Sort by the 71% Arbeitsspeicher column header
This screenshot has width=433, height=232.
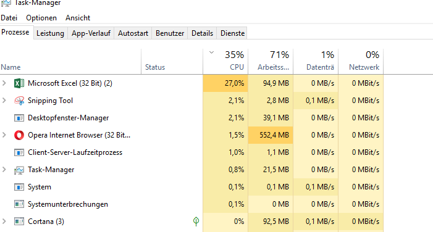pyautogui.click(x=271, y=62)
